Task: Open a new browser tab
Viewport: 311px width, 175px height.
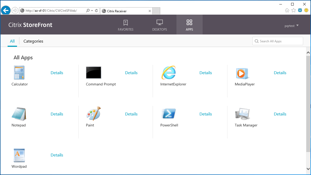Action: tap(156, 11)
